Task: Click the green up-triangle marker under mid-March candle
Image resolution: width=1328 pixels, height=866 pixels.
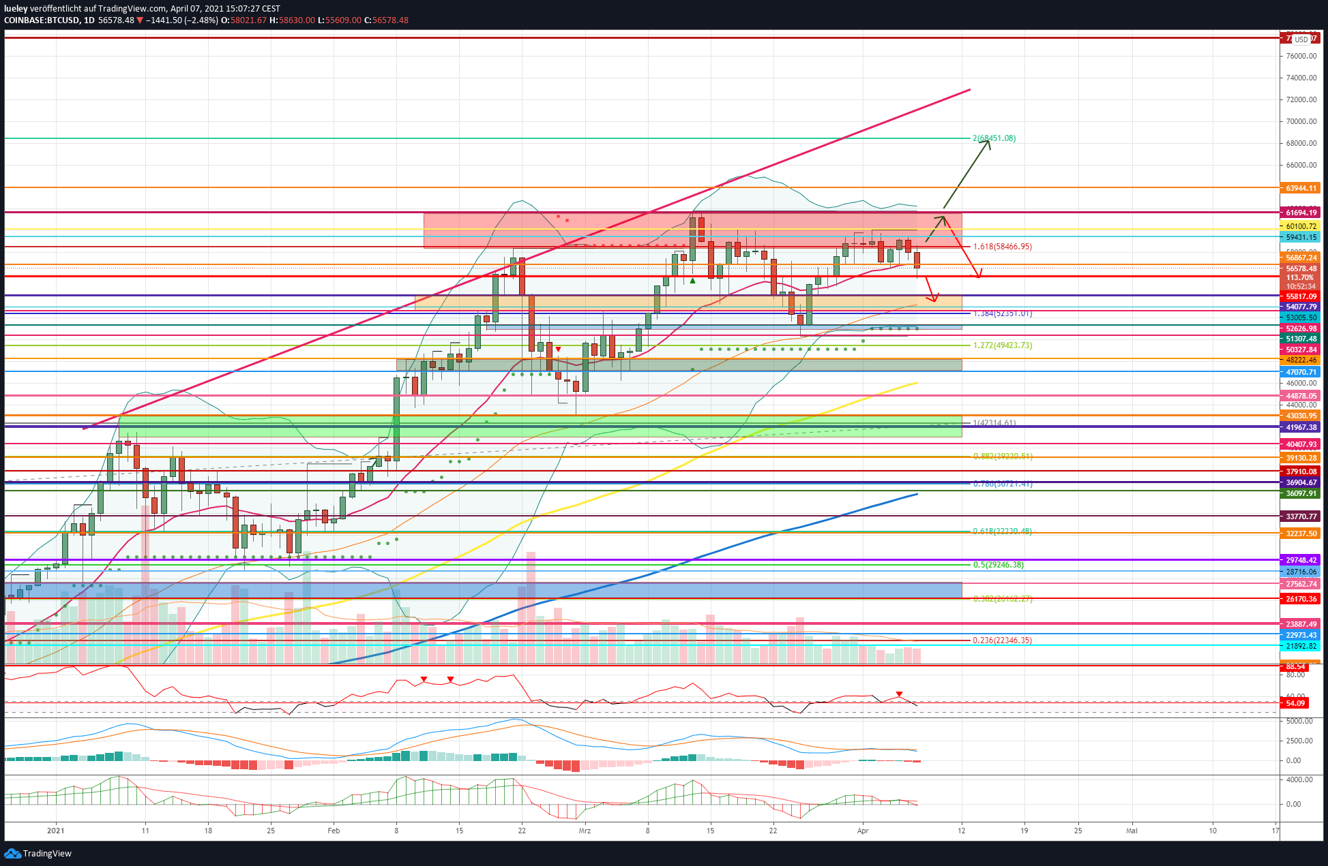Action: 692,281
